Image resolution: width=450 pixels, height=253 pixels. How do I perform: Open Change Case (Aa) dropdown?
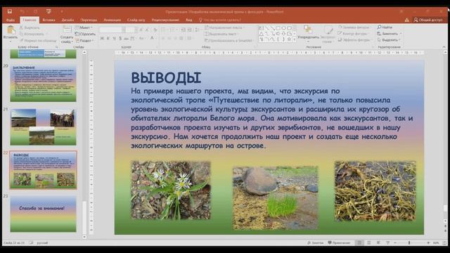pyautogui.click(x=141, y=38)
